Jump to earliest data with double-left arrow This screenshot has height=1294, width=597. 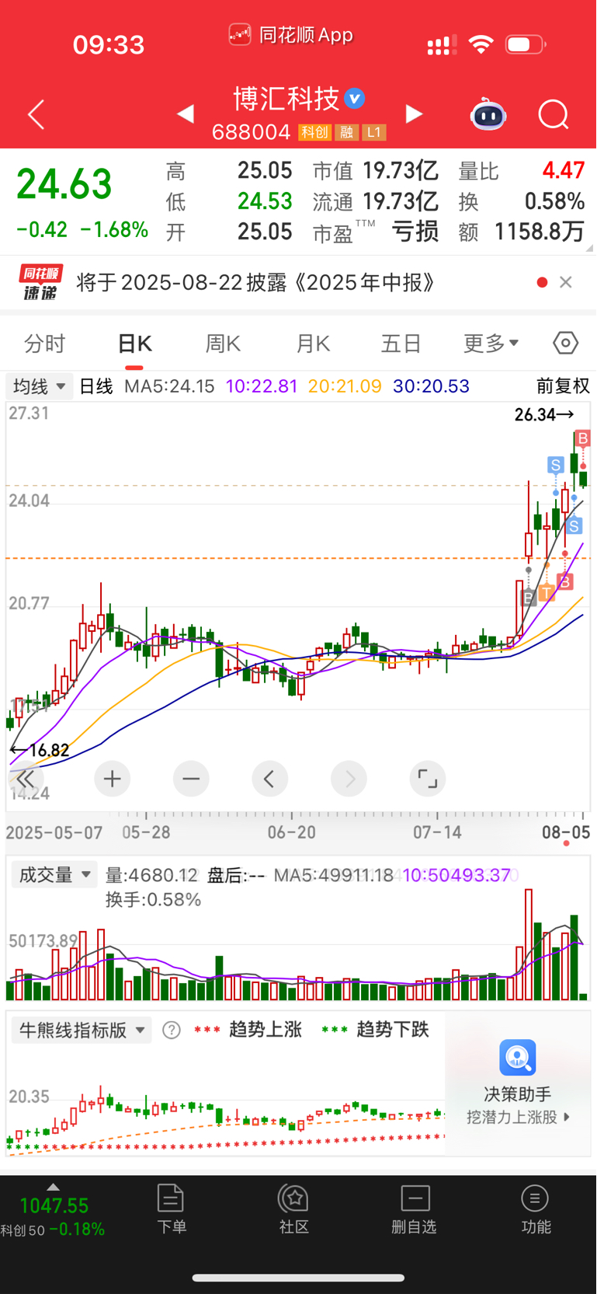(x=26, y=779)
